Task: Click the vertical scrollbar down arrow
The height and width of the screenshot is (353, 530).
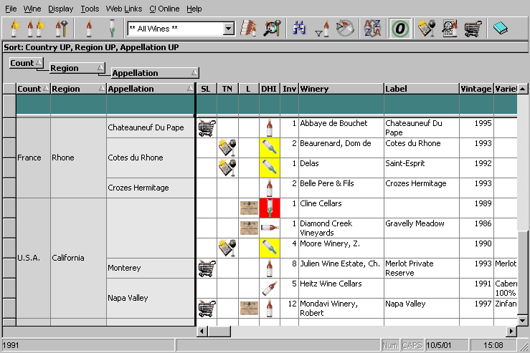Action: (x=523, y=321)
